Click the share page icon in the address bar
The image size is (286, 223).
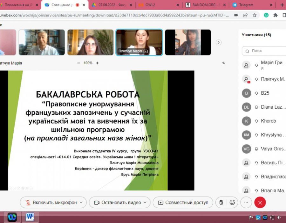coord(245,15)
